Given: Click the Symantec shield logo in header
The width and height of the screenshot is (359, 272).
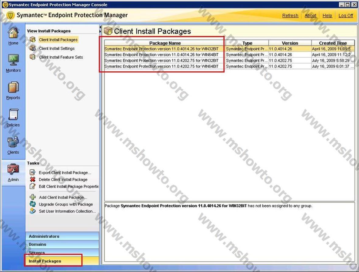Looking at the screenshot, I should point(10,15).
